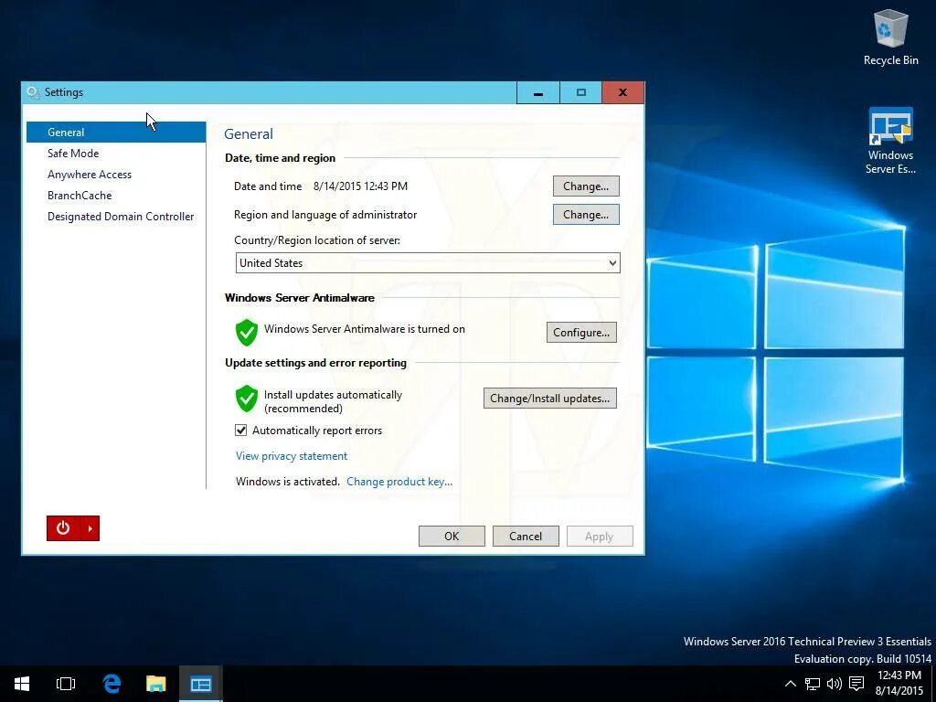This screenshot has width=936, height=702.
Task: Close the Settings window
Action: click(x=622, y=92)
